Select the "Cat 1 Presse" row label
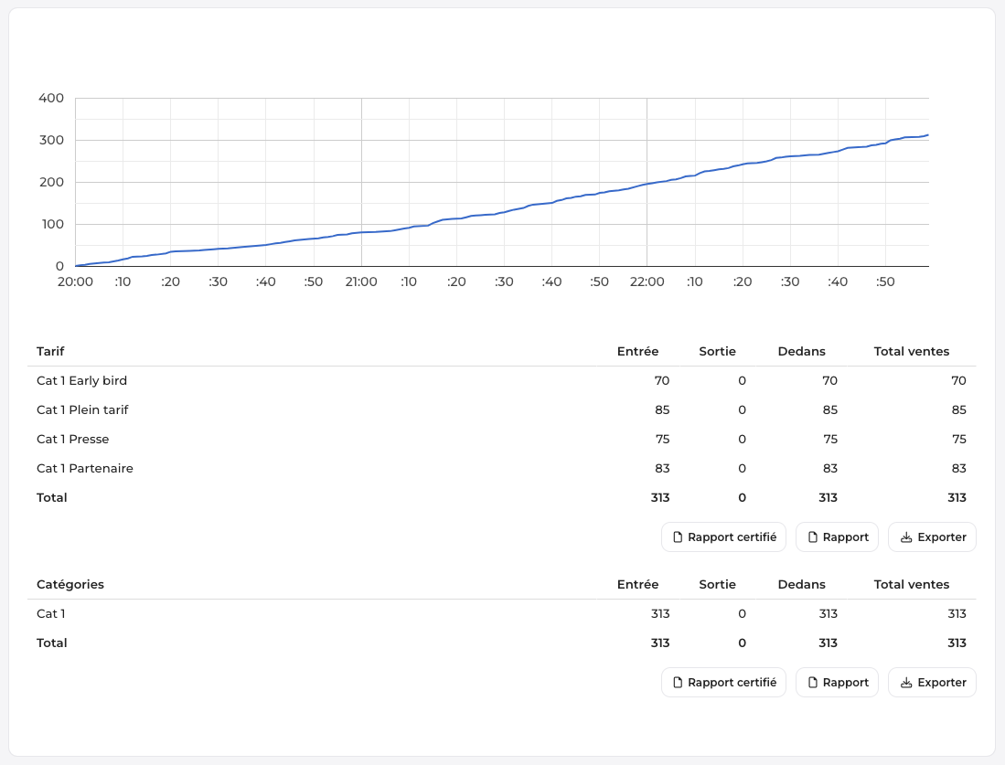This screenshot has width=1005, height=765. (x=72, y=440)
